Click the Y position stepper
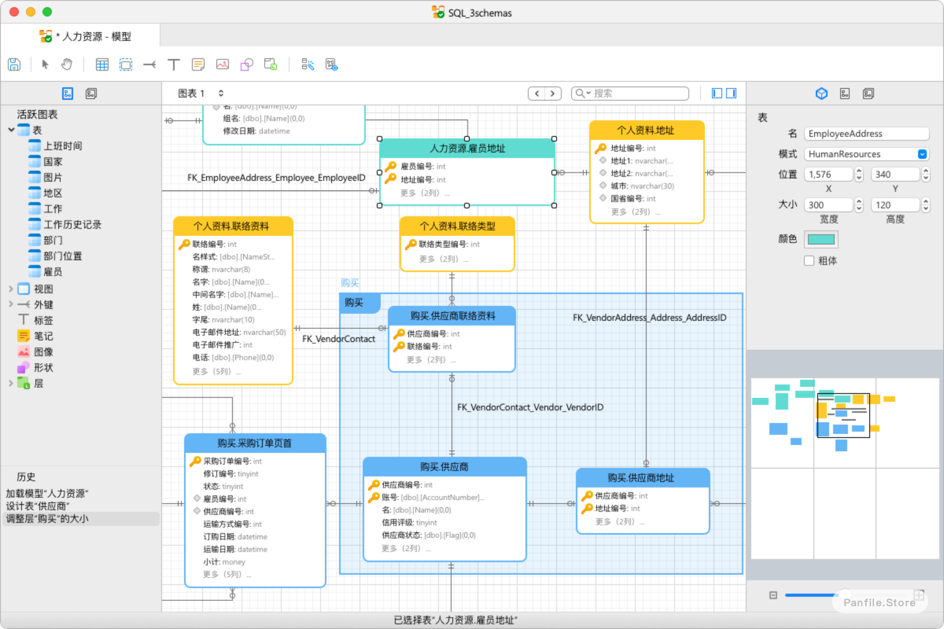 point(926,174)
